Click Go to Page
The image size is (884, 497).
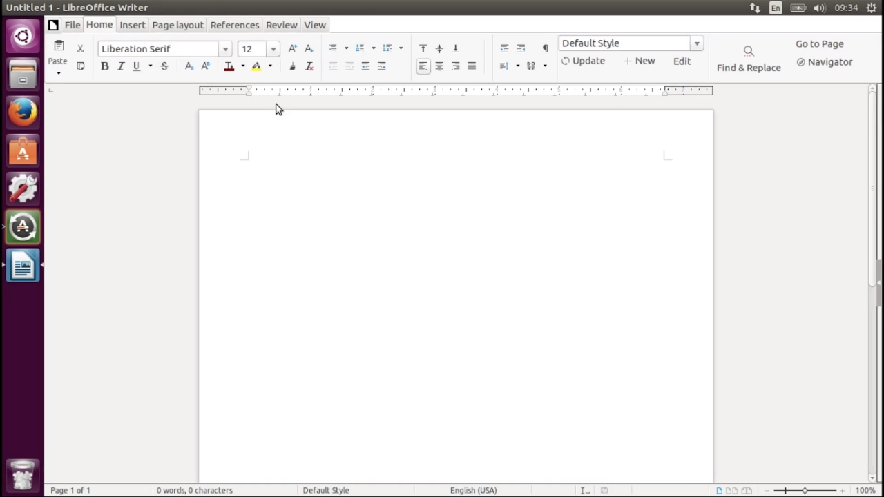coord(820,43)
